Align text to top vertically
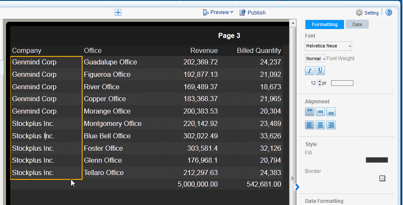 click(310, 112)
